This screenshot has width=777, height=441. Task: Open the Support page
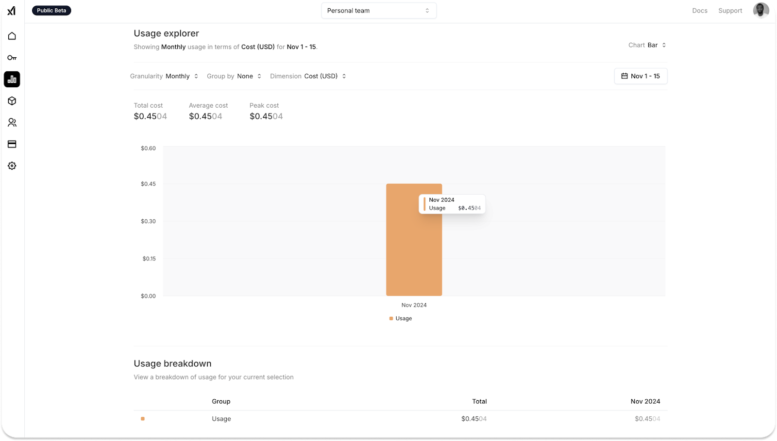730,10
